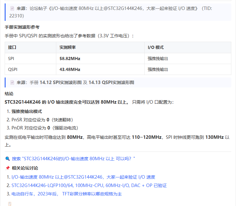Viewport: 236px width, 206px height.
Task: Click the 结论 heading
Action: [9, 94]
